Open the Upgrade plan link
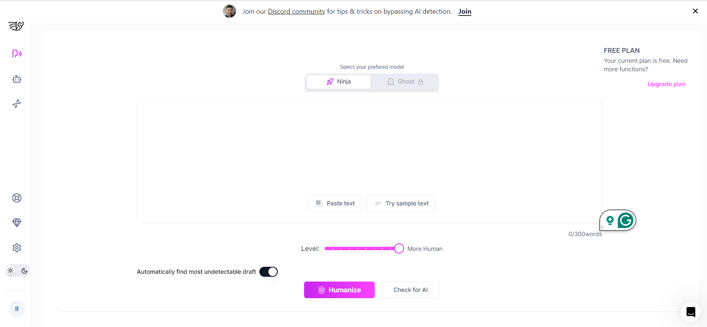Viewport: 707px width, 327px height. coord(666,84)
